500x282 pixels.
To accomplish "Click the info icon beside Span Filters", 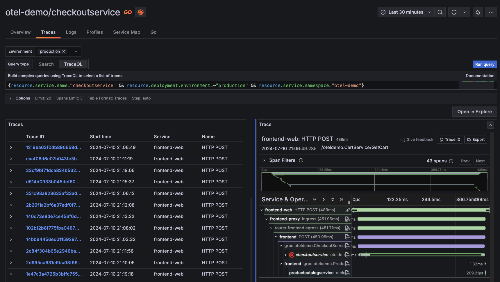I will point(301,160).
